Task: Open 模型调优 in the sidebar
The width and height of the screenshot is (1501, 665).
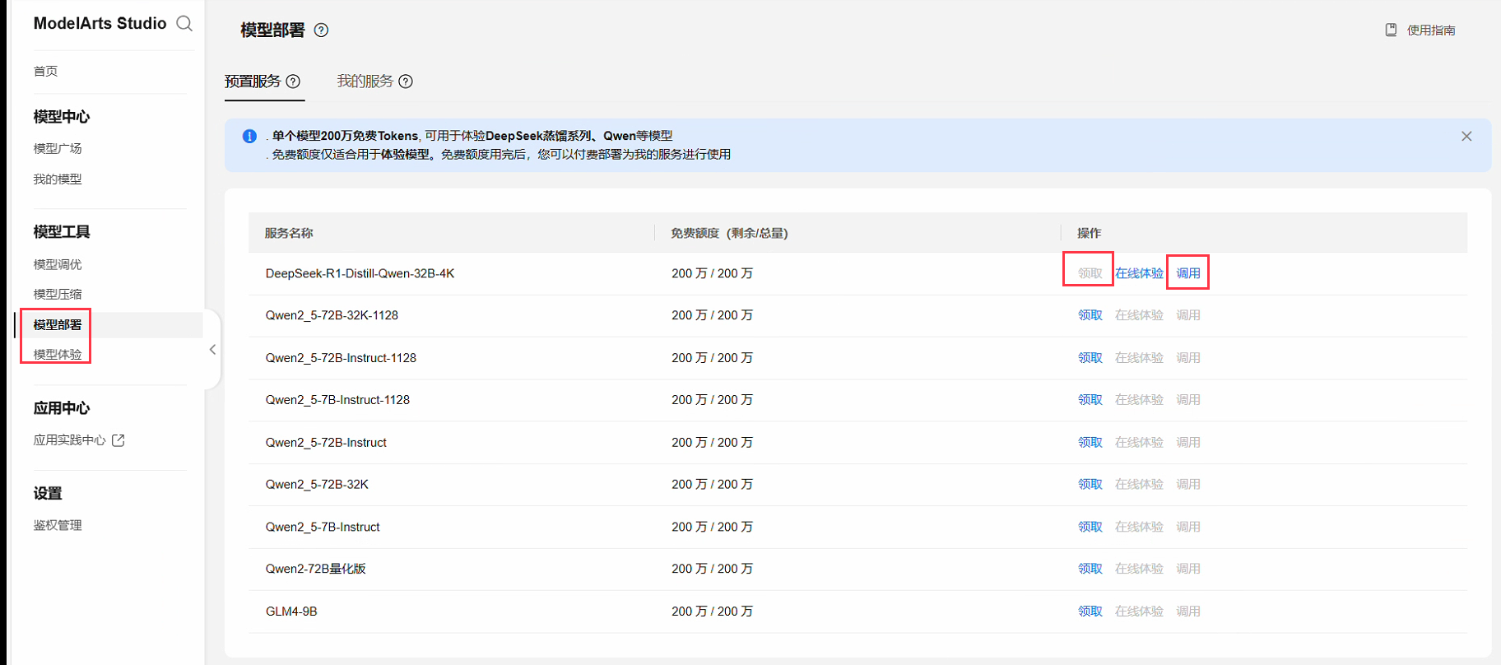Action: (x=58, y=265)
